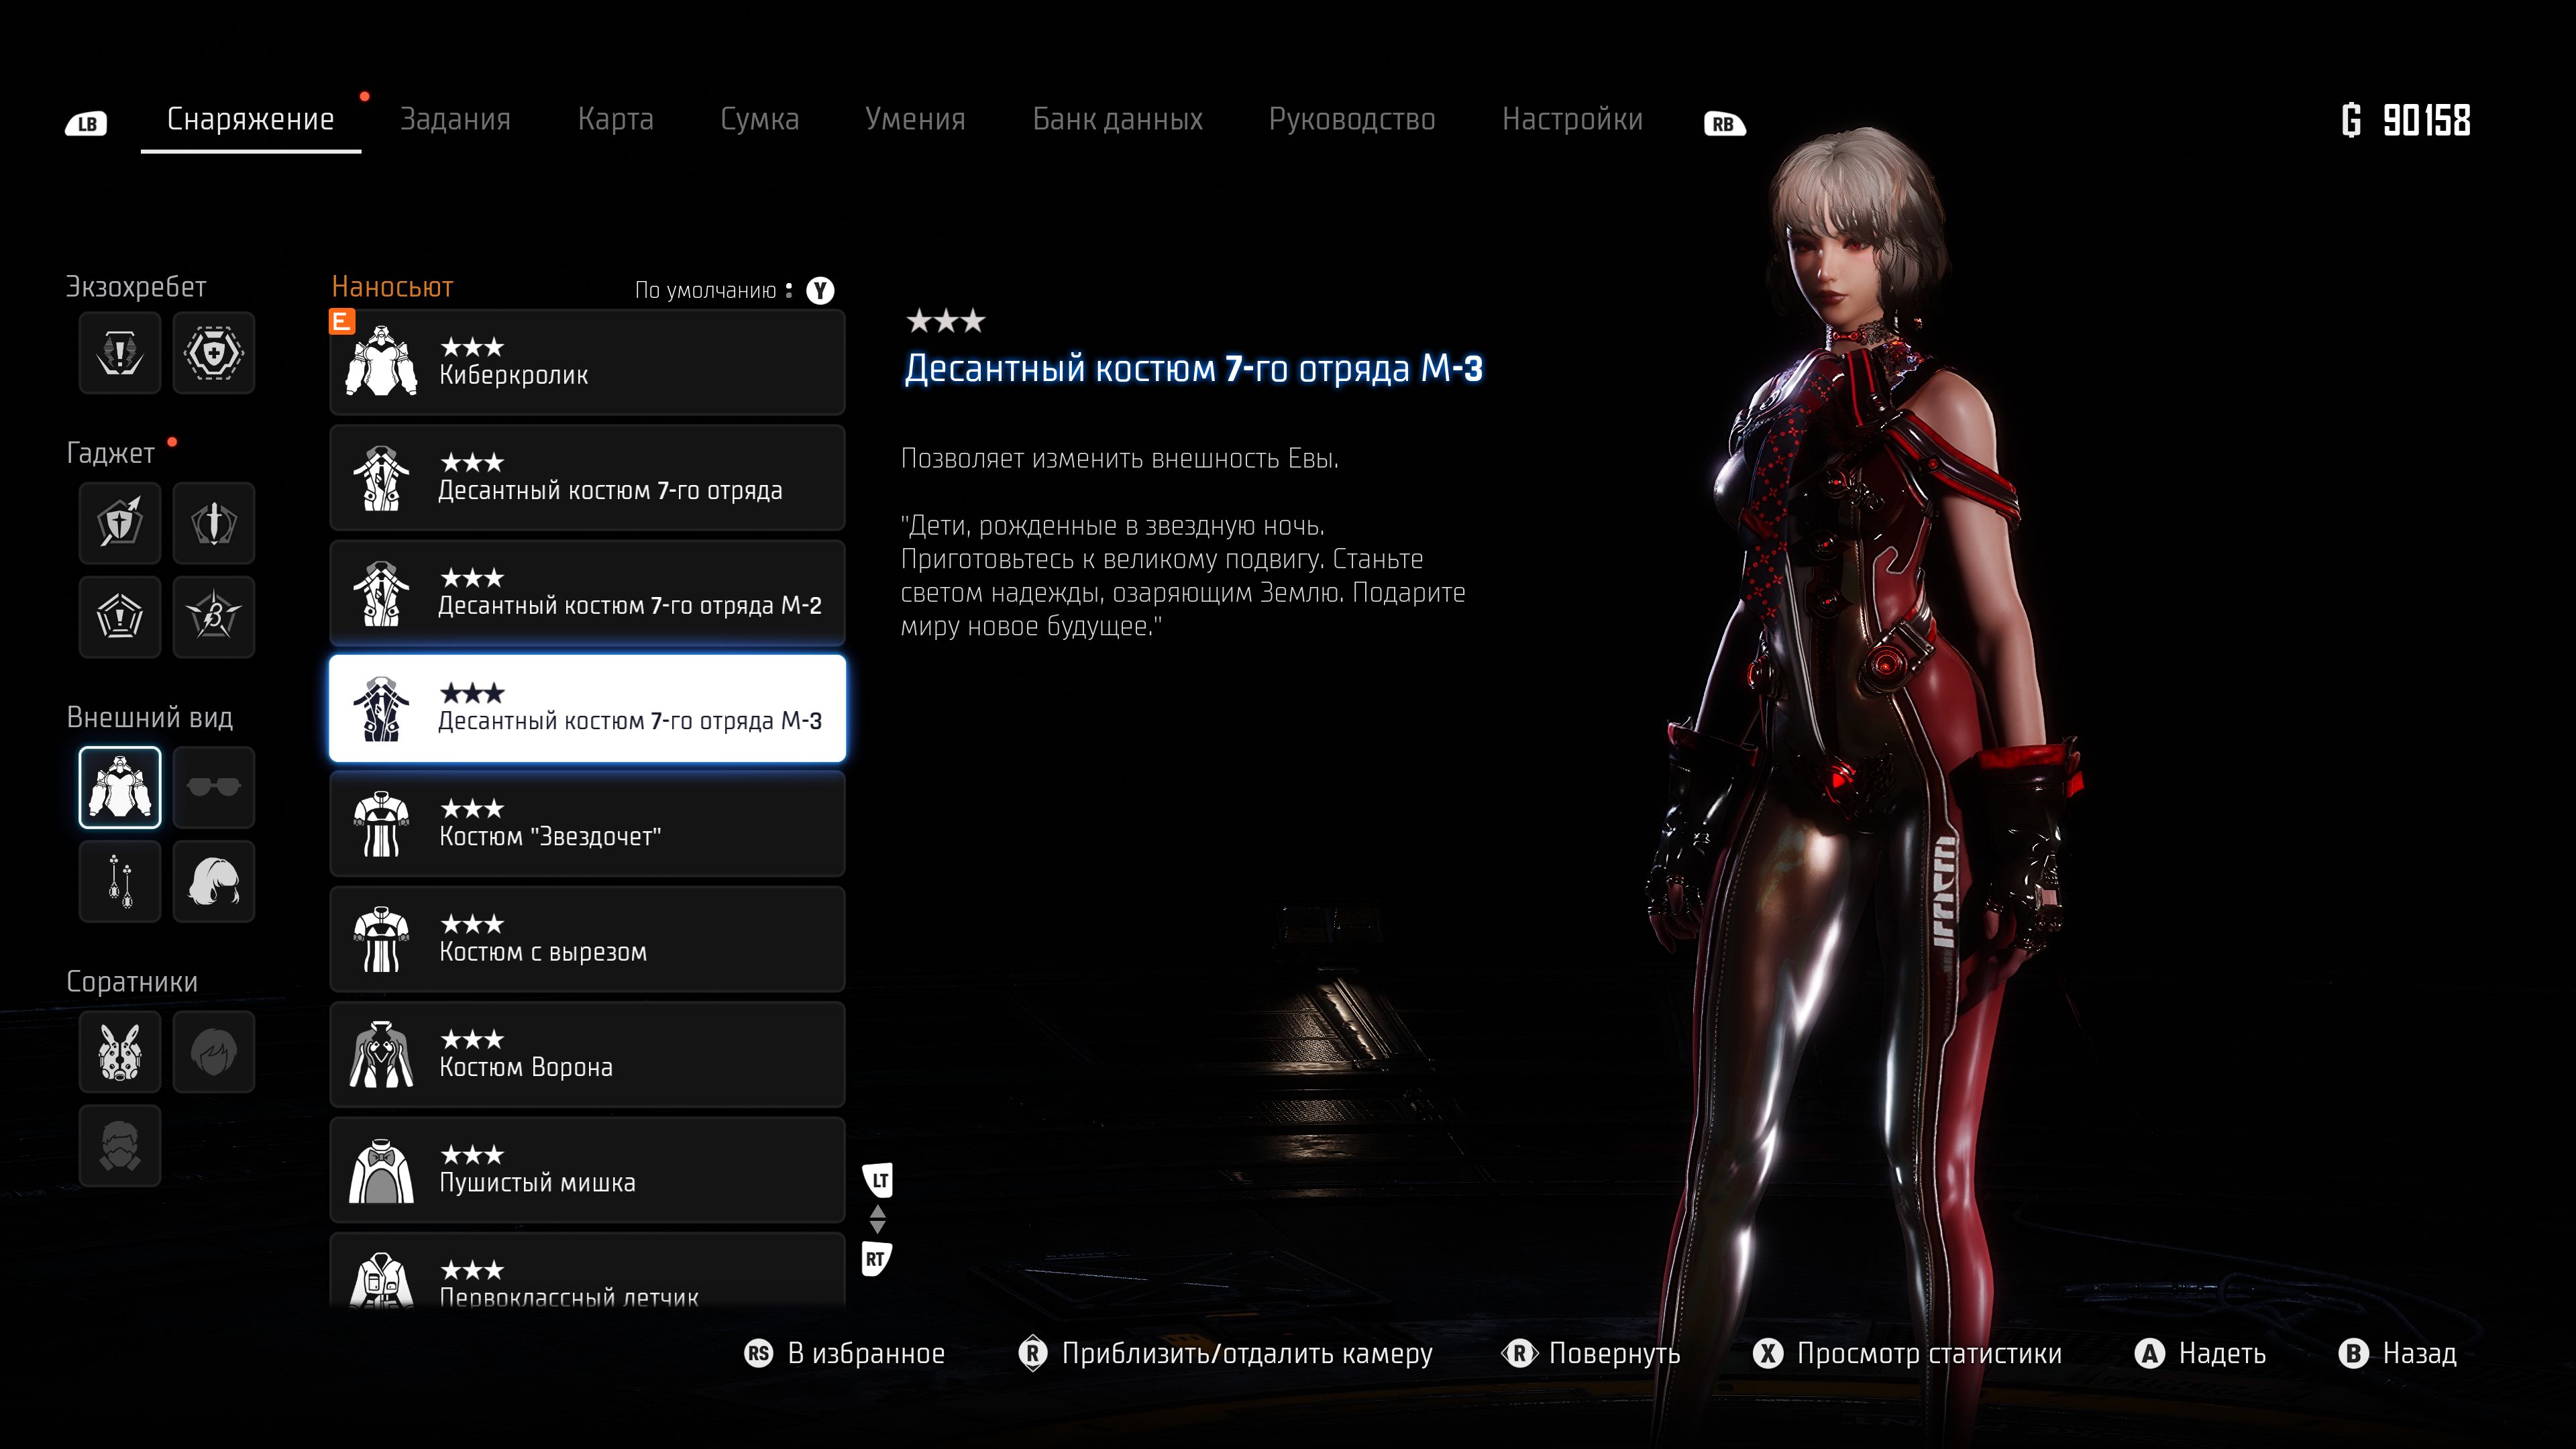Select Костюм Ворона in the nanosuit list
Image resolution: width=2576 pixels, height=1449 pixels.
click(x=587, y=1054)
